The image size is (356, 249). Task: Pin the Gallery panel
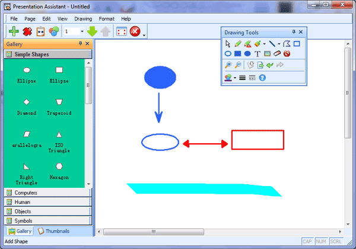[x=81, y=44]
